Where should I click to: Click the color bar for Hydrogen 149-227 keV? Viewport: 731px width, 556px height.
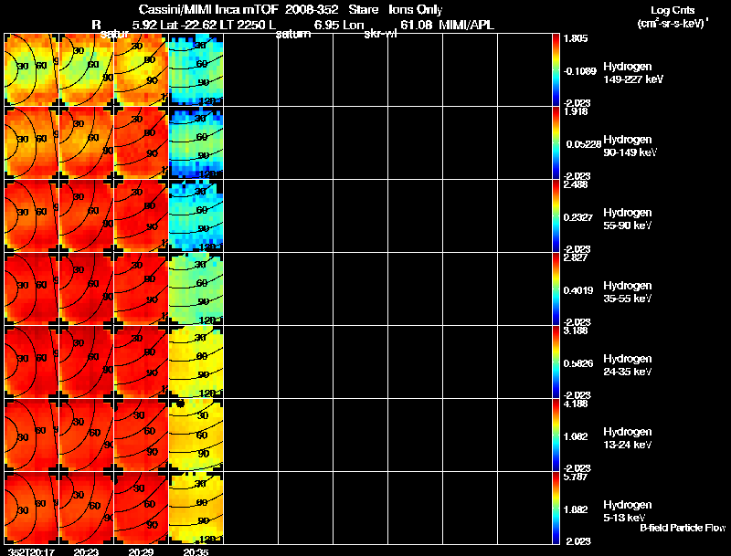coord(556,70)
